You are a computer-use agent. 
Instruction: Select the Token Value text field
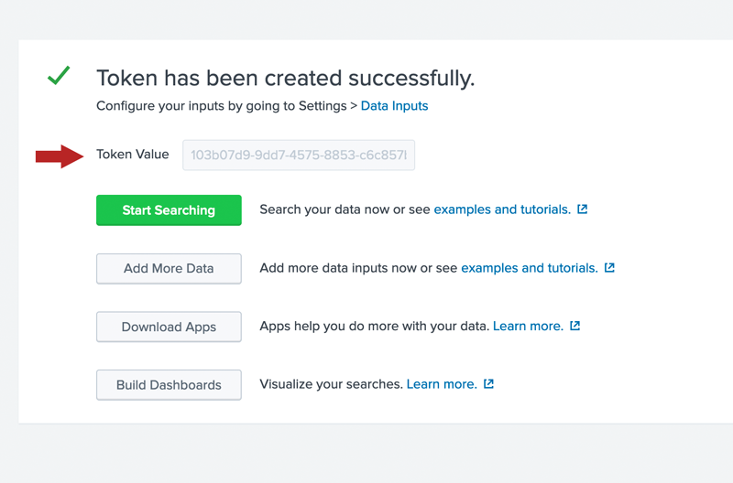click(x=299, y=156)
